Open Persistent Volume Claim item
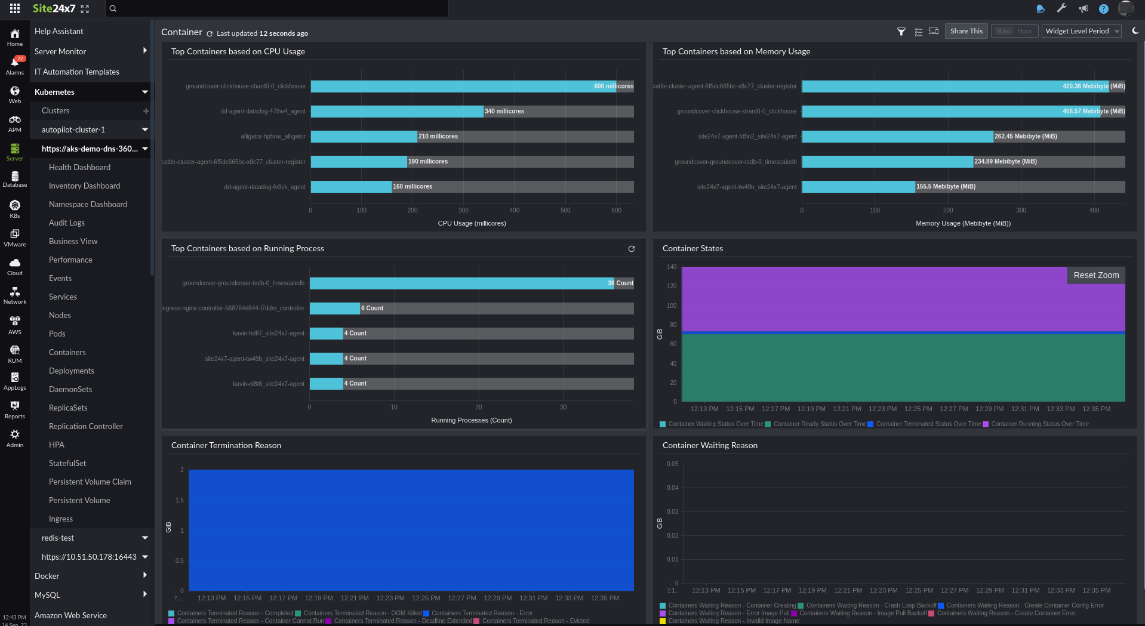Image resolution: width=1145 pixels, height=626 pixels. pos(90,482)
